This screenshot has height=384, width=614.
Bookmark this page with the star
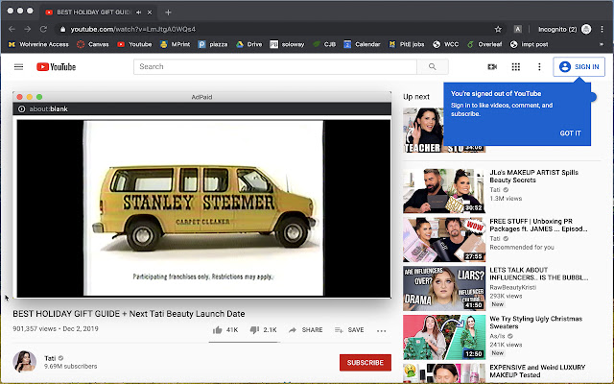[x=498, y=29]
